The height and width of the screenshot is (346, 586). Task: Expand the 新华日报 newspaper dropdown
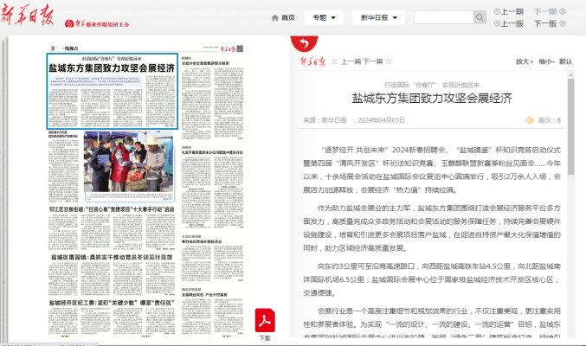(378, 17)
